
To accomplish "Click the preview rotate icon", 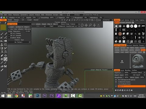I will [x=82, y=25].
